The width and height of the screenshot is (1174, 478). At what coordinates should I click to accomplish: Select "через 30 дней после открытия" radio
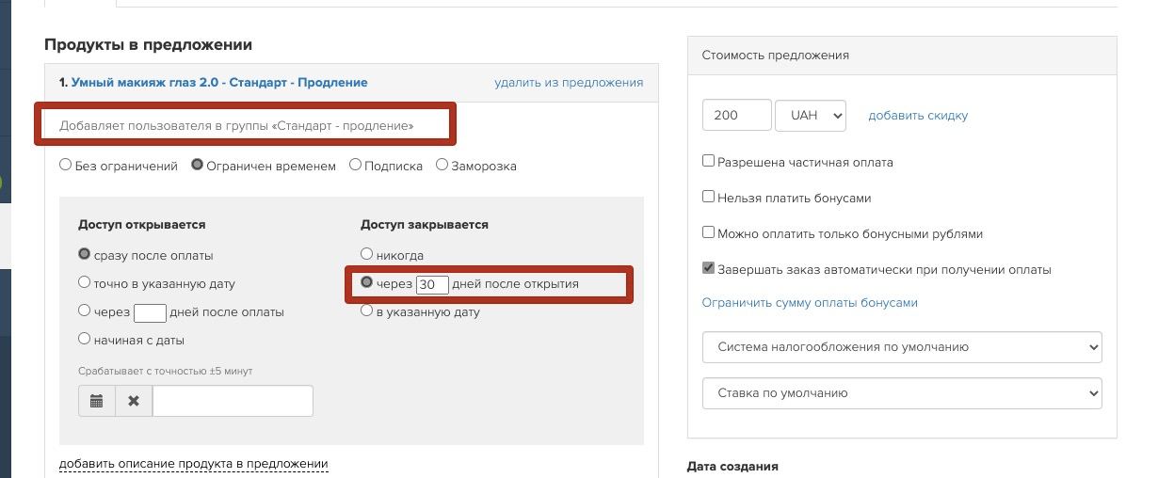pos(367,282)
